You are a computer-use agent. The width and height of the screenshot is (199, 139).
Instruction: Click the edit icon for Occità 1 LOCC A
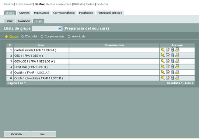(168, 72)
